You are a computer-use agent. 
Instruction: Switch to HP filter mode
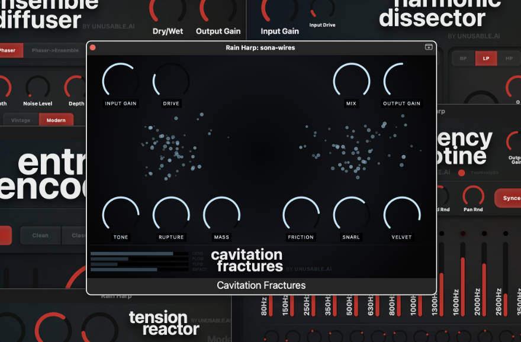pyautogui.click(x=509, y=59)
